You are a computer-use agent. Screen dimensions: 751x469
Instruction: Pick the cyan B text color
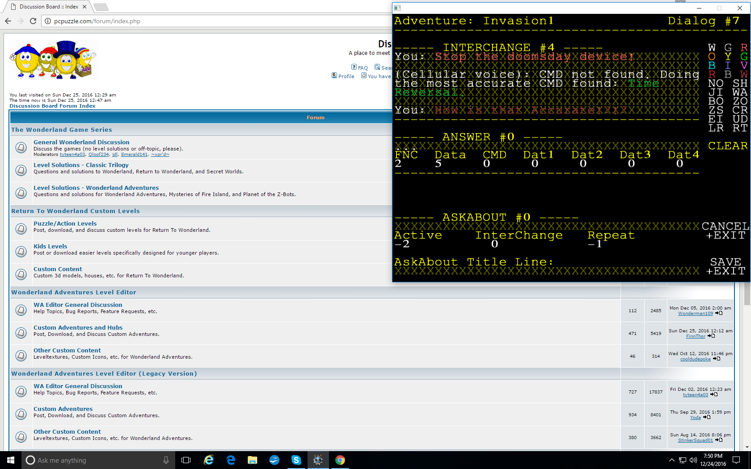click(712, 65)
